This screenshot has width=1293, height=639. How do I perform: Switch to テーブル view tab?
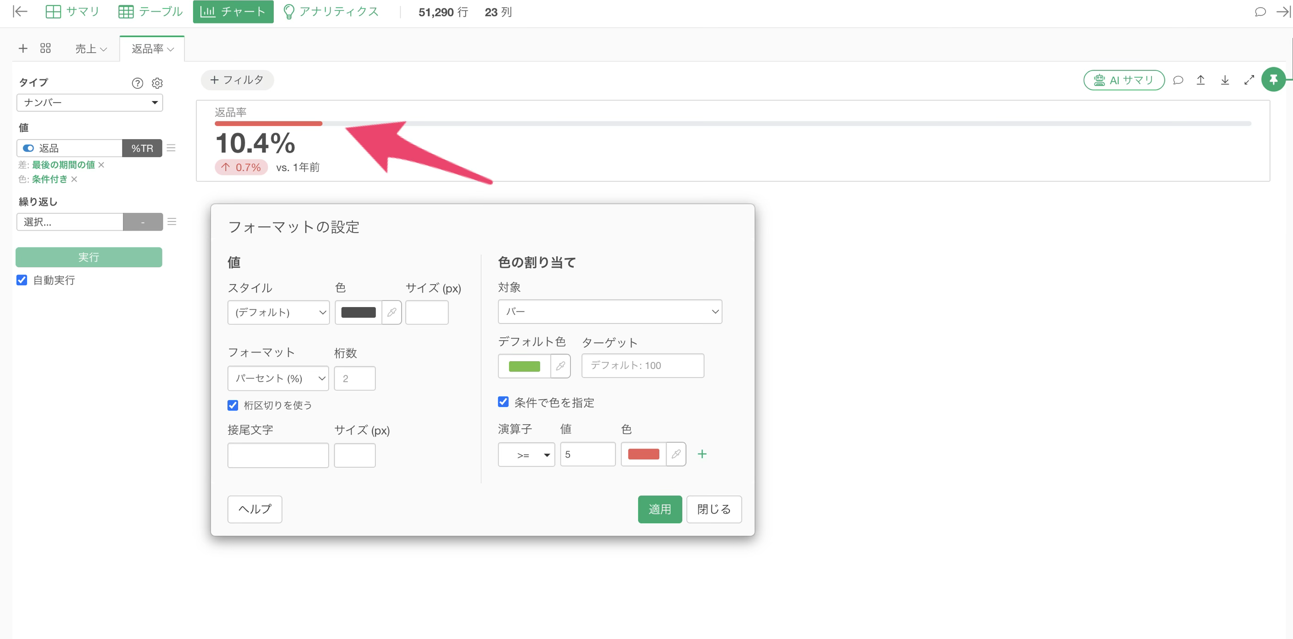(151, 11)
